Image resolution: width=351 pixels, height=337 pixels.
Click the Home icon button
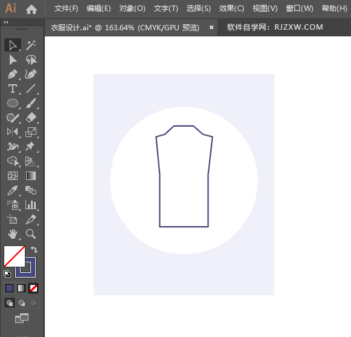(x=32, y=9)
